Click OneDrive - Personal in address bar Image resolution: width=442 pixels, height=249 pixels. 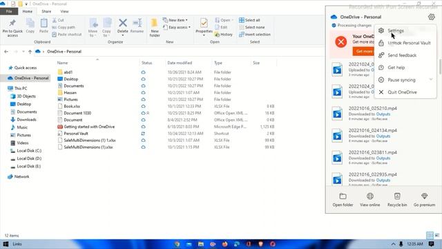pos(64,52)
